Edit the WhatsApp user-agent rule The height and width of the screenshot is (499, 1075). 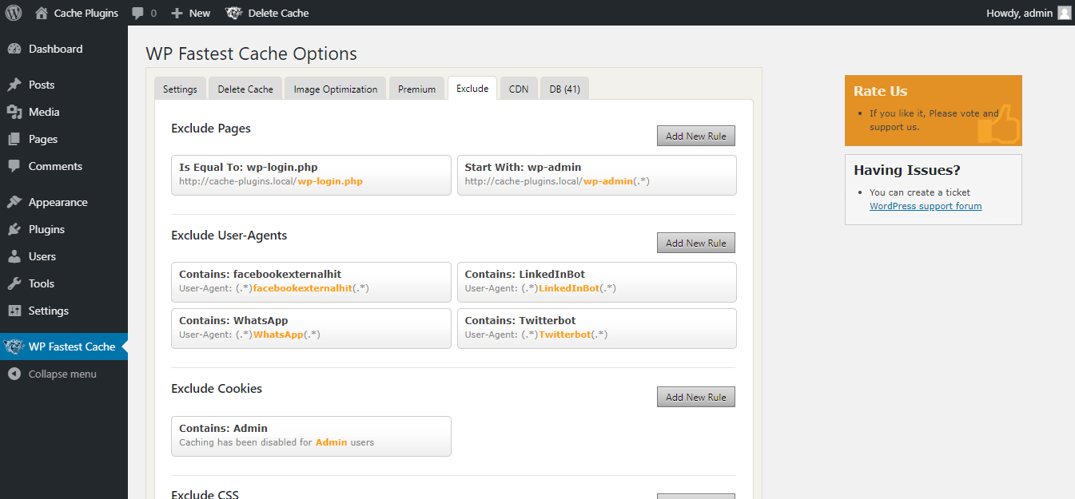tap(311, 328)
